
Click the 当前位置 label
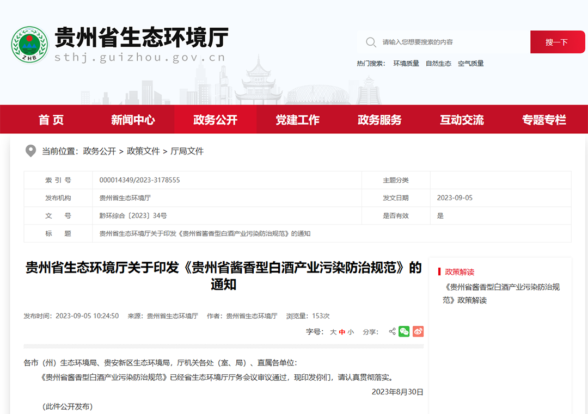point(60,151)
